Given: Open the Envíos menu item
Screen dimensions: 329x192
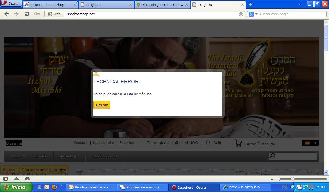Looking at the screenshot, I should (x=41, y=156).
